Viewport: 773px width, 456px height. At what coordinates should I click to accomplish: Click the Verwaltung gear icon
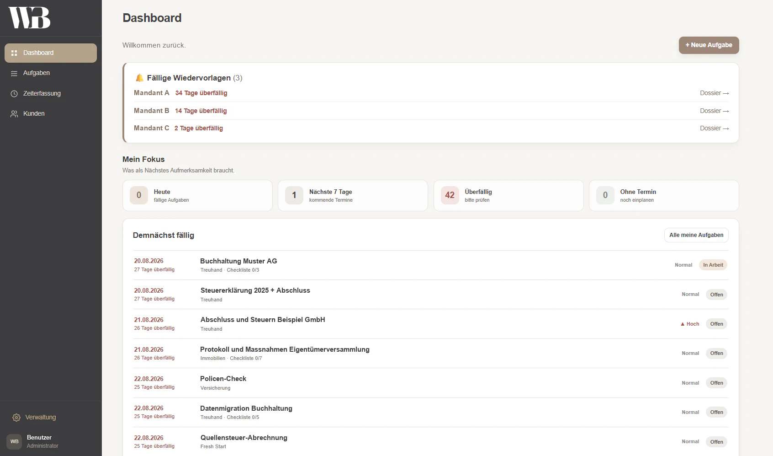[16, 417]
